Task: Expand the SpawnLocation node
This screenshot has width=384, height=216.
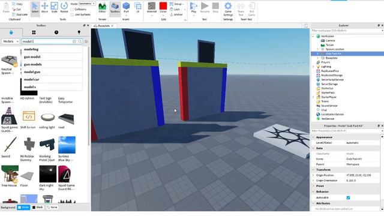Action: (x=317, y=49)
